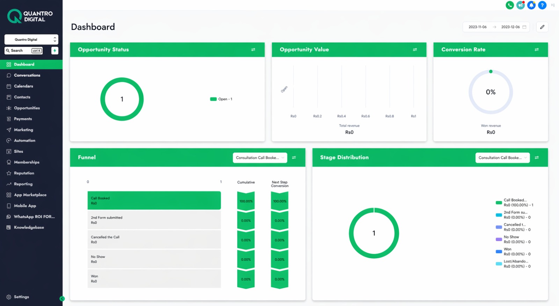This screenshot has height=306, width=559.
Task: Open Conversion Rate filter settings icon
Action: 537,50
